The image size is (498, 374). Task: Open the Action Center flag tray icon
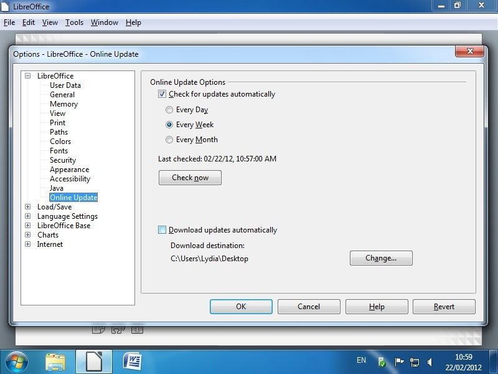click(398, 362)
